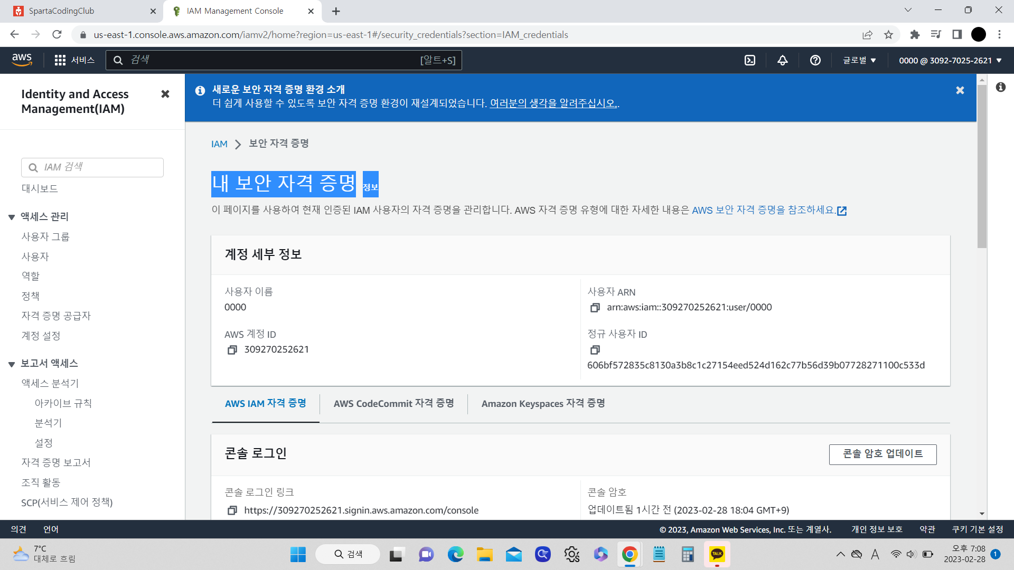Open 대시보드 in the sidebar

click(40, 189)
